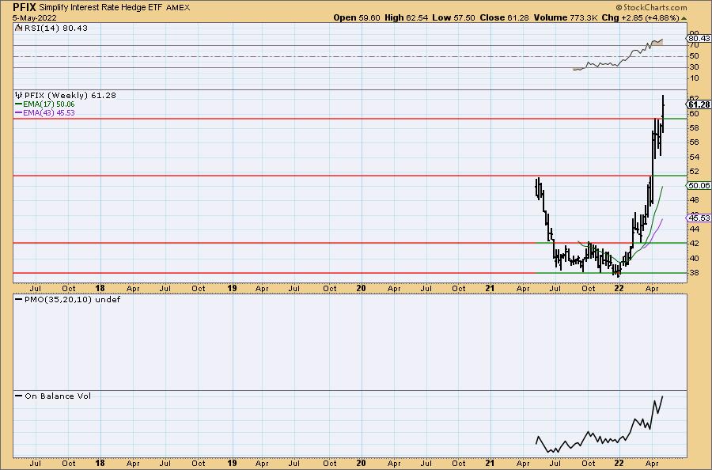Click the RSI(14) 80.43 panel label
Image resolution: width=712 pixels, height=470 pixels.
(x=56, y=28)
